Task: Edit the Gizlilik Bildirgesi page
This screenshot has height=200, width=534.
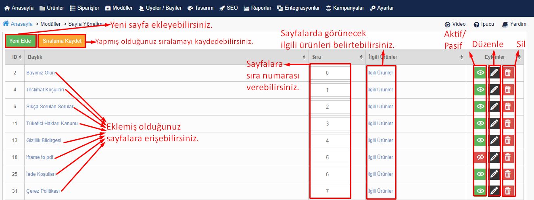Action: [494, 140]
